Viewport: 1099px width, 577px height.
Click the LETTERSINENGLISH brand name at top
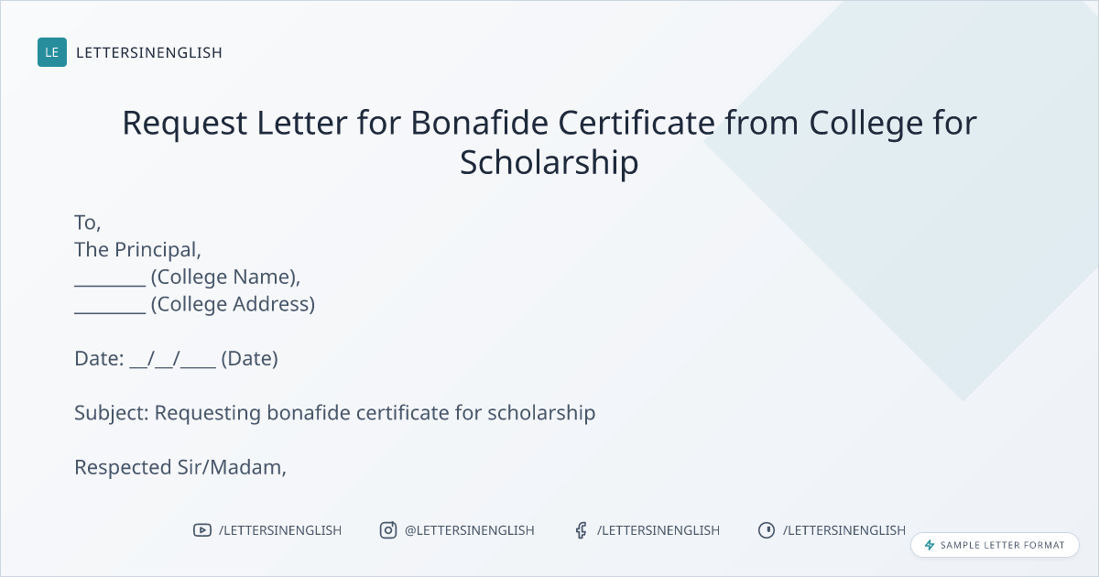(x=149, y=52)
